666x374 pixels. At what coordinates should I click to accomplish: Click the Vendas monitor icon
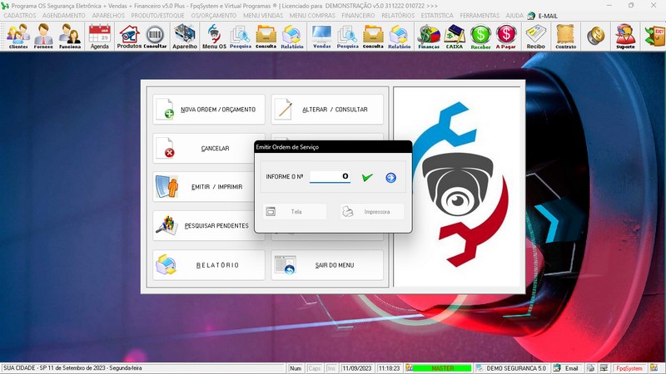click(x=321, y=36)
